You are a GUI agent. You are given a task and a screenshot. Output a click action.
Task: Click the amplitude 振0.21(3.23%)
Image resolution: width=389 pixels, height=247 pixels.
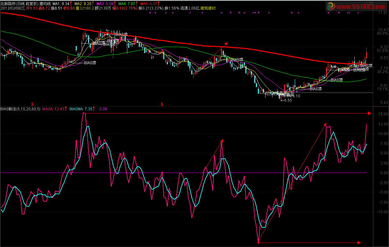click(x=151, y=8)
